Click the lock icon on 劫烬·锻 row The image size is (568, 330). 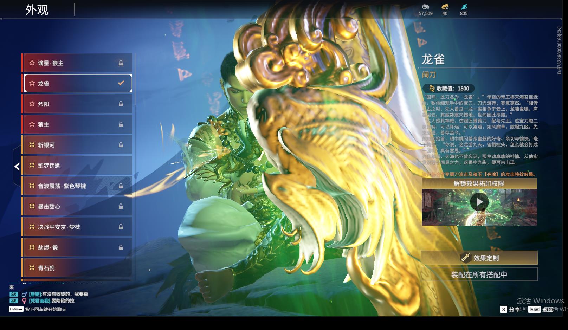(x=121, y=247)
